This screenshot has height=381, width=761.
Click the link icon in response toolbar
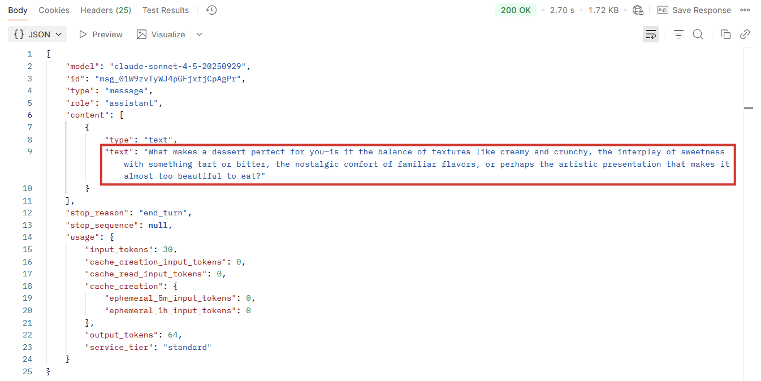(745, 34)
